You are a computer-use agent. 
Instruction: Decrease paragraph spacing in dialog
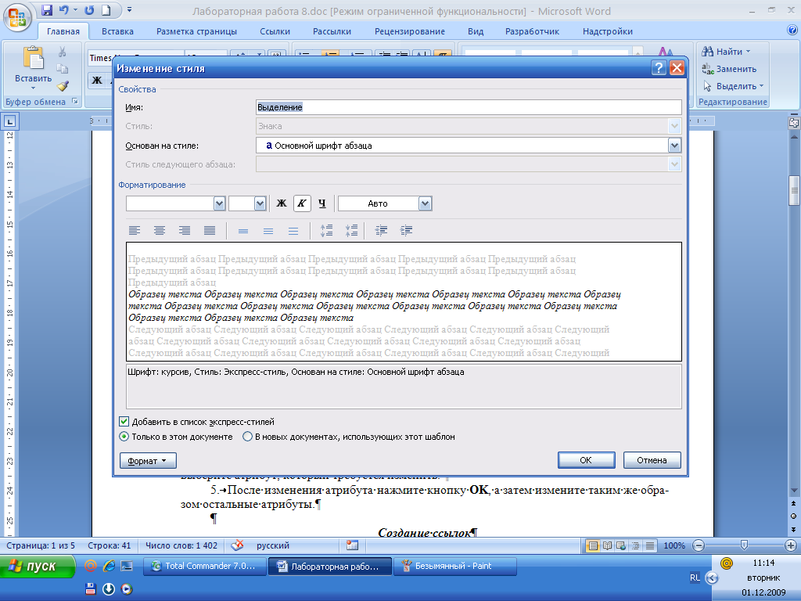coord(351,231)
